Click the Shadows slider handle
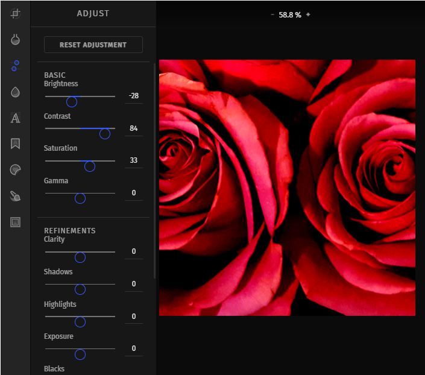 [x=80, y=289]
